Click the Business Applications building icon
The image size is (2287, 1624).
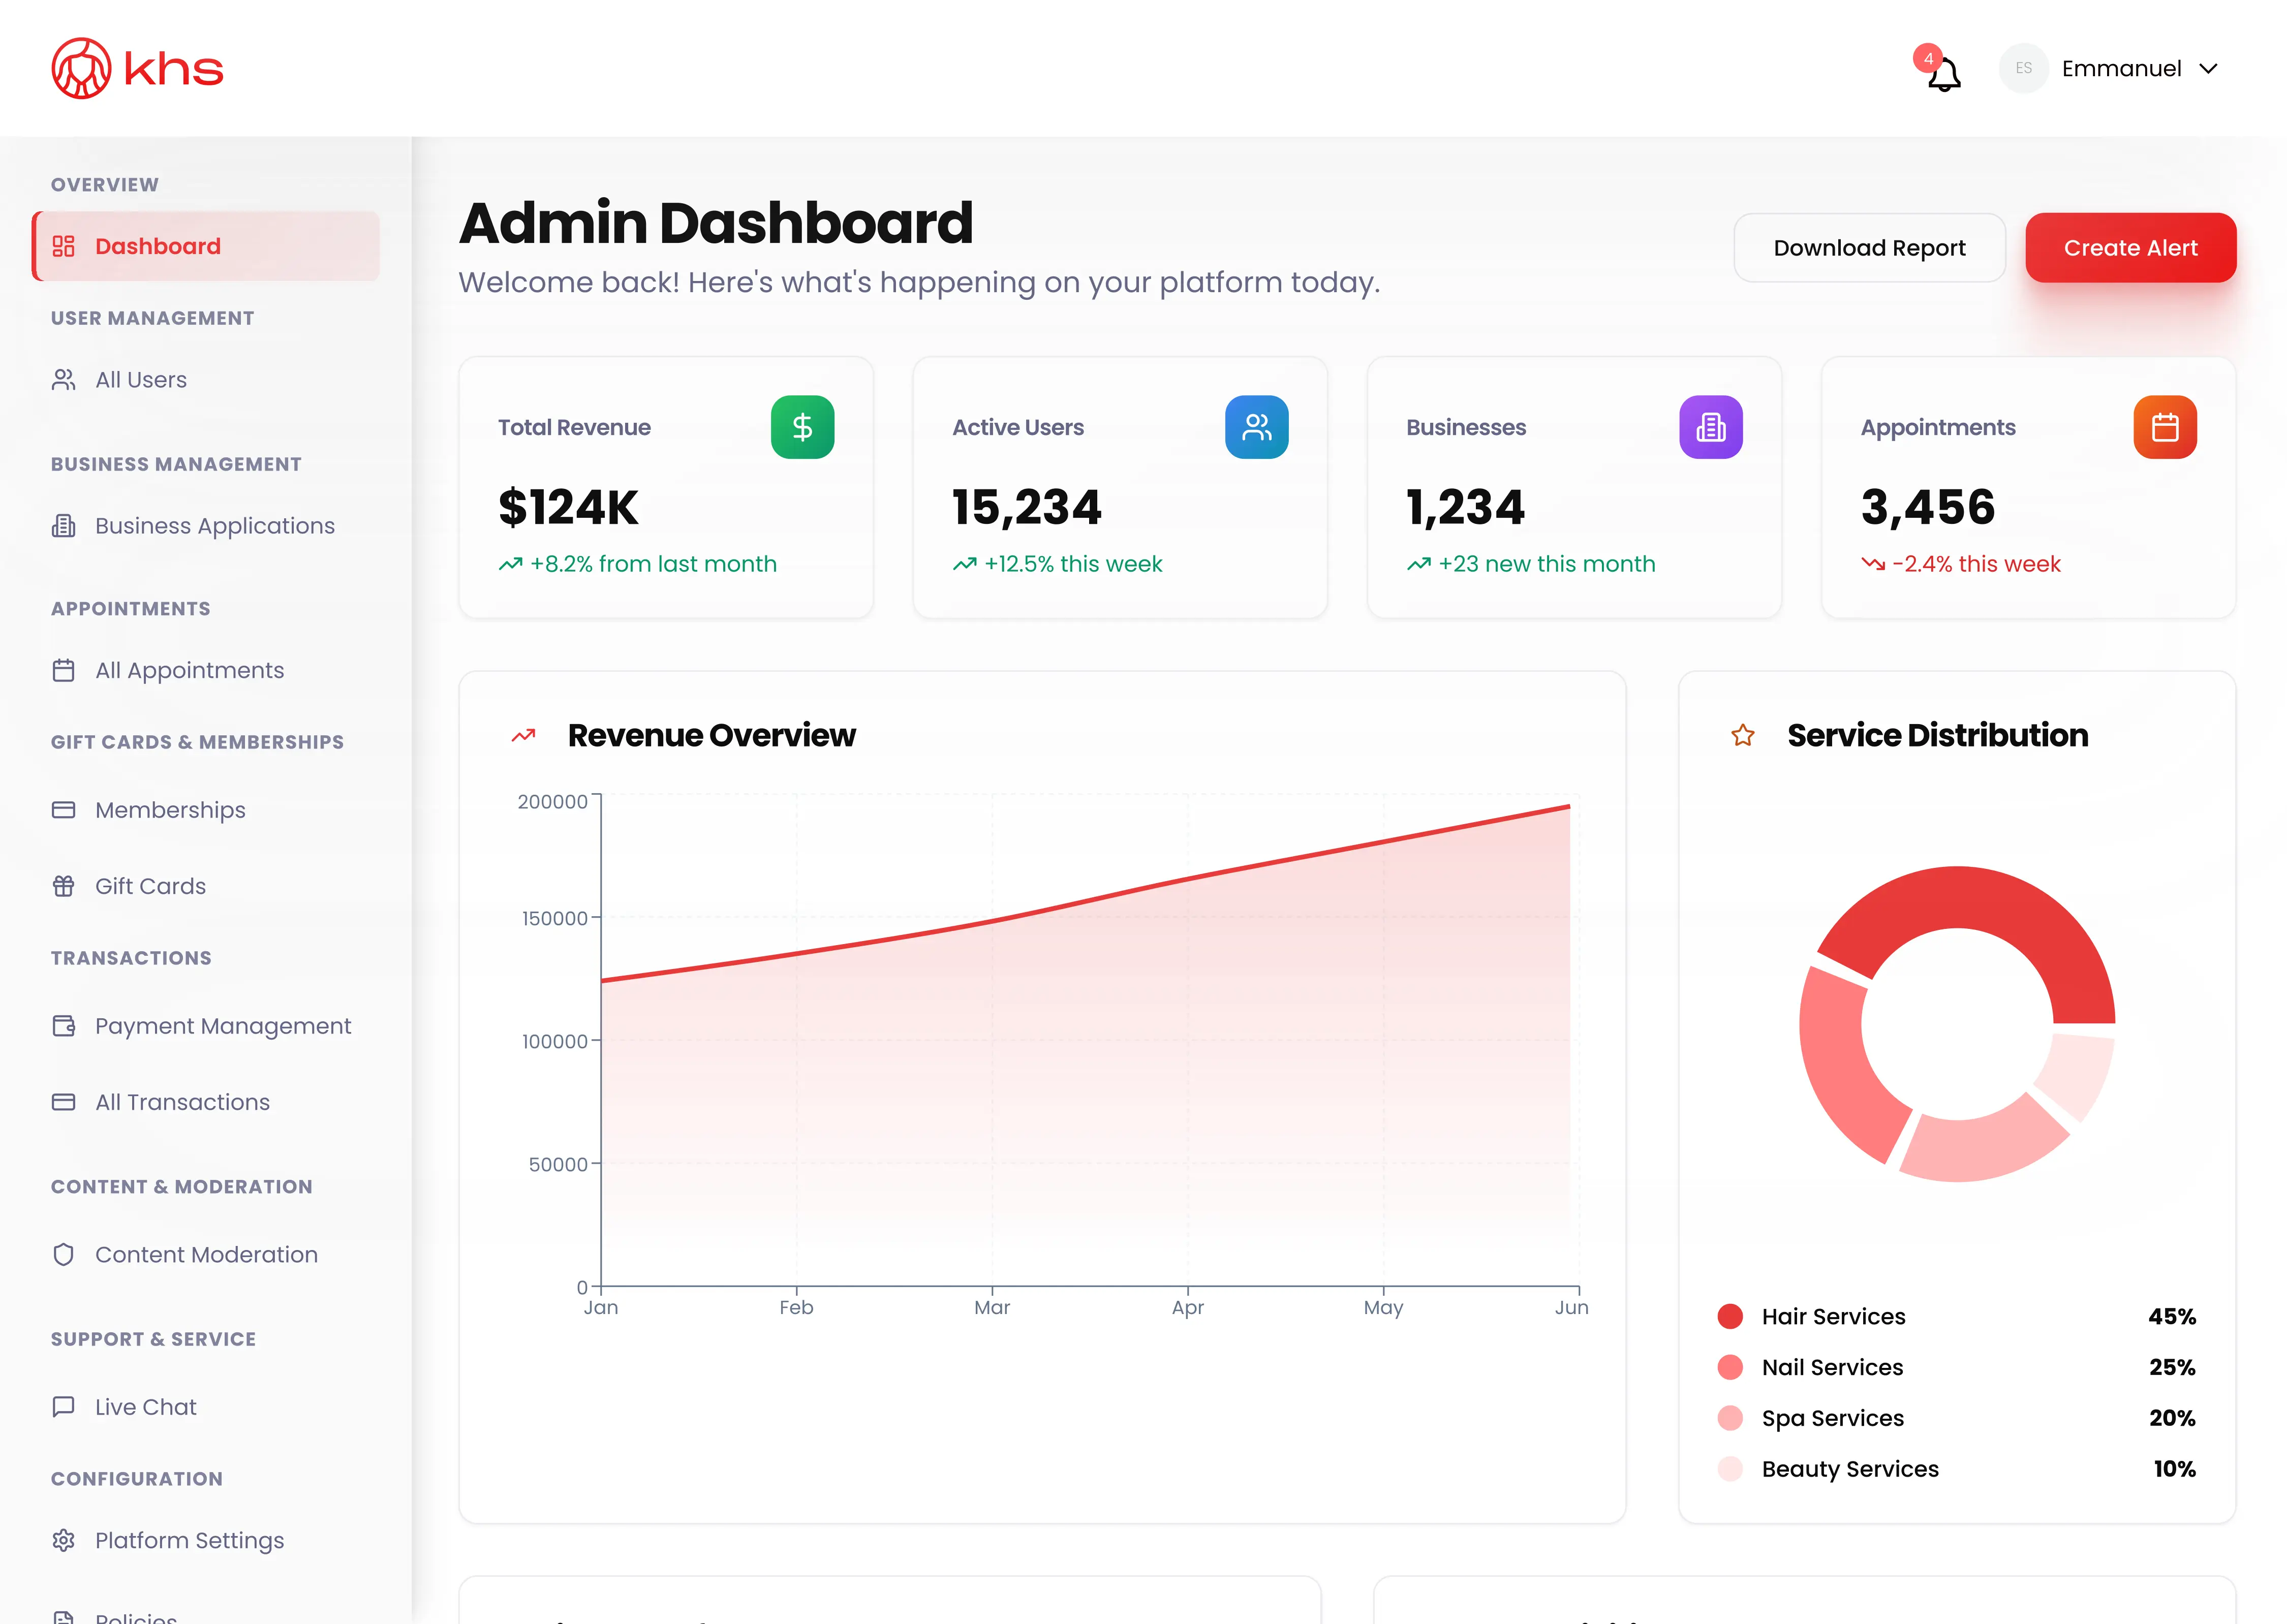(64, 526)
